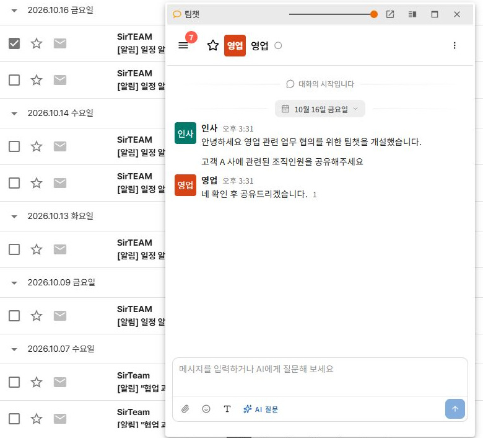Check the second 2026.10.07 mail checkbox

point(14,419)
